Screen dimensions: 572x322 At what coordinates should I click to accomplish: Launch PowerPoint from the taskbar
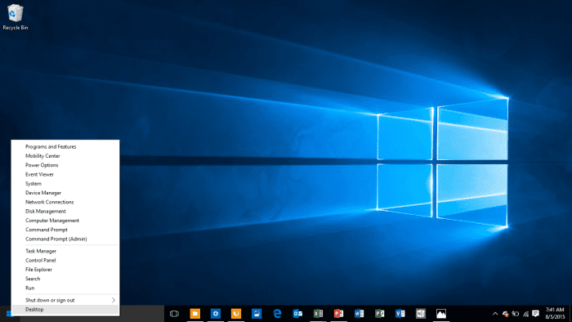pyautogui.click(x=338, y=314)
